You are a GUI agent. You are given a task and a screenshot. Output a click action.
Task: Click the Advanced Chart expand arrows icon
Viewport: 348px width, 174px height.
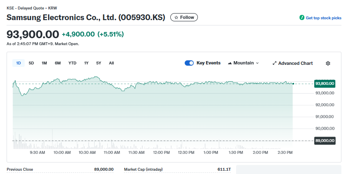pyautogui.click(x=274, y=63)
